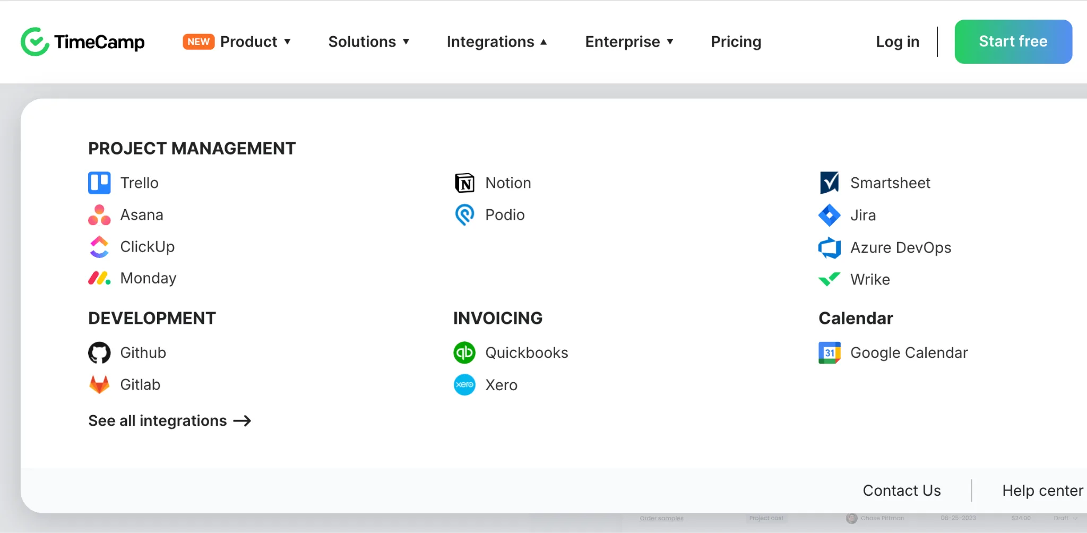Screen dimensions: 1087x533
Task: Click the Wrike checkmark icon
Action: coord(830,279)
